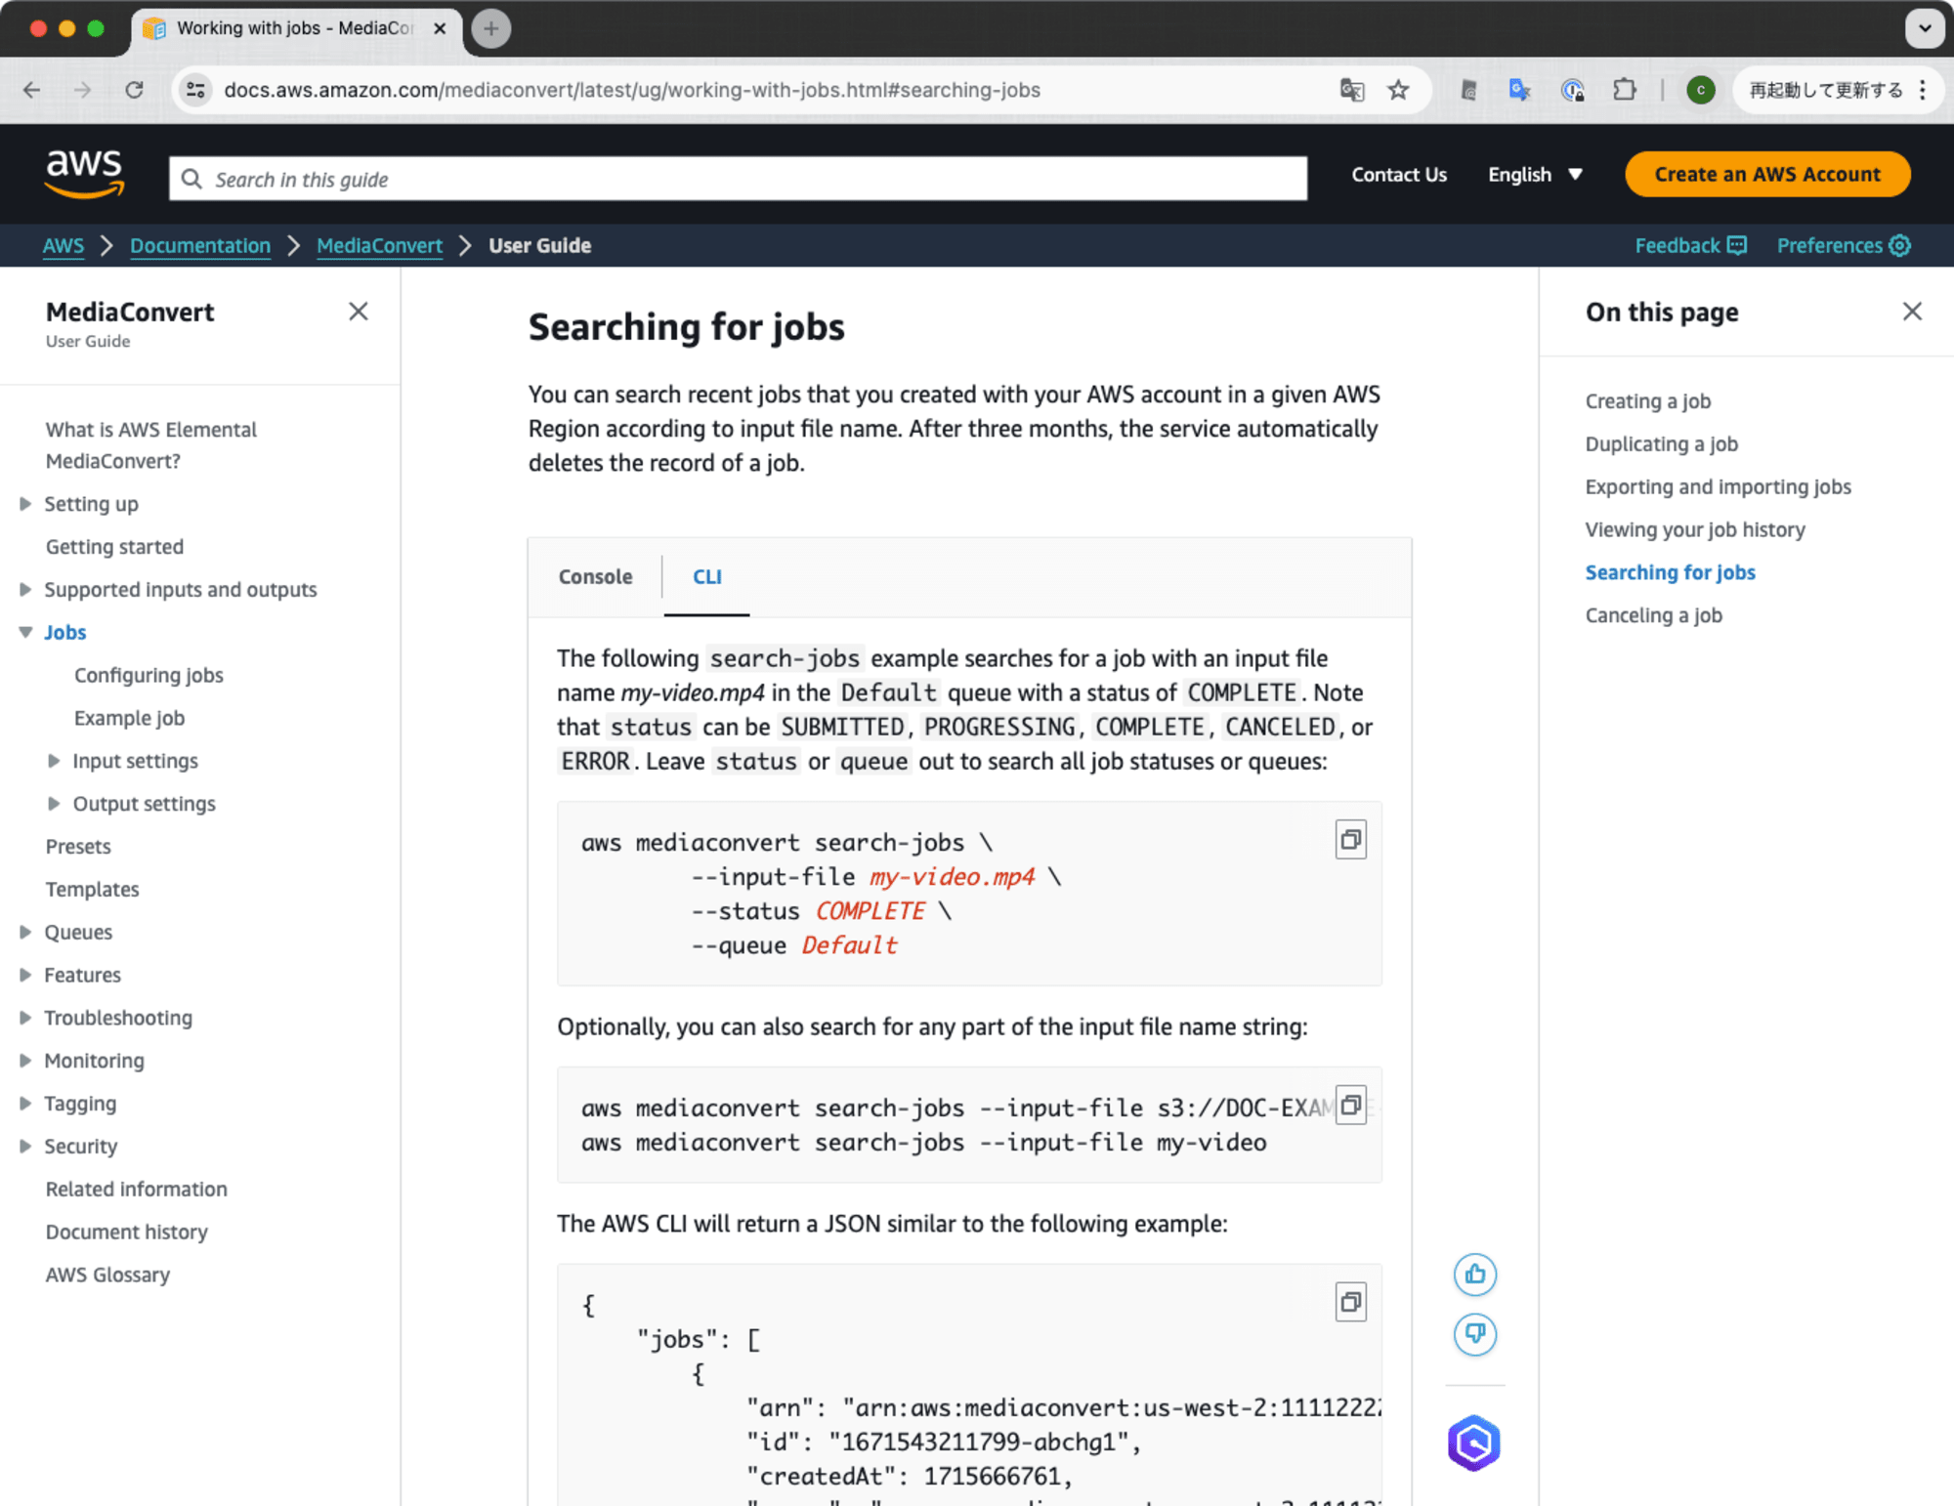Viewport: 1954px width, 1506px height.
Task: Open Configuring jobs in sidebar
Action: point(149,675)
